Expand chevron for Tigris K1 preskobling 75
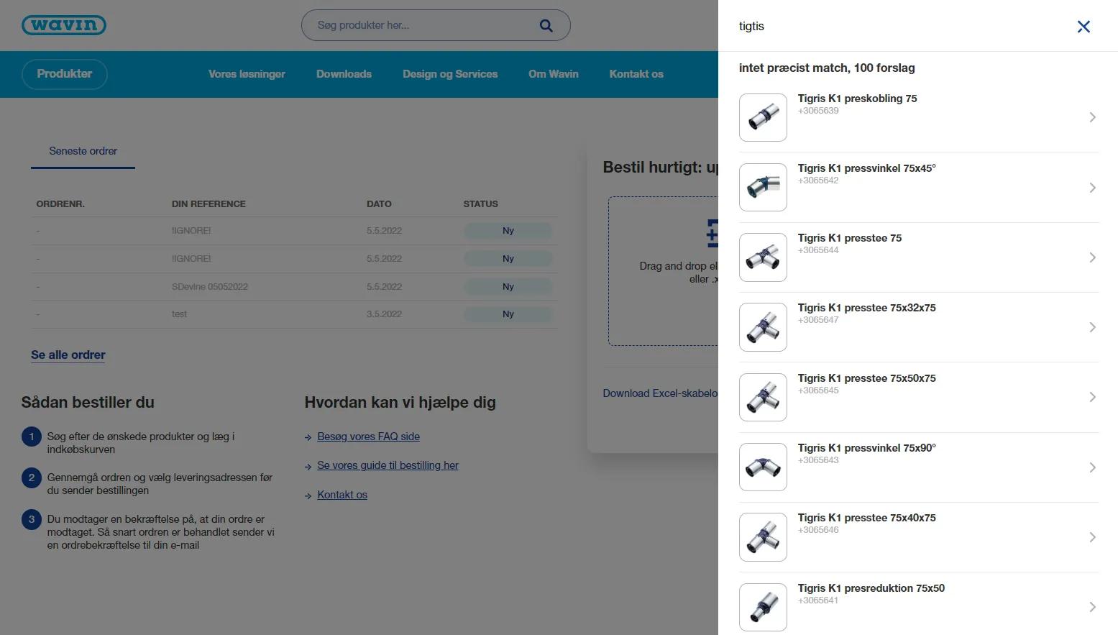1118x635 pixels. click(1092, 117)
